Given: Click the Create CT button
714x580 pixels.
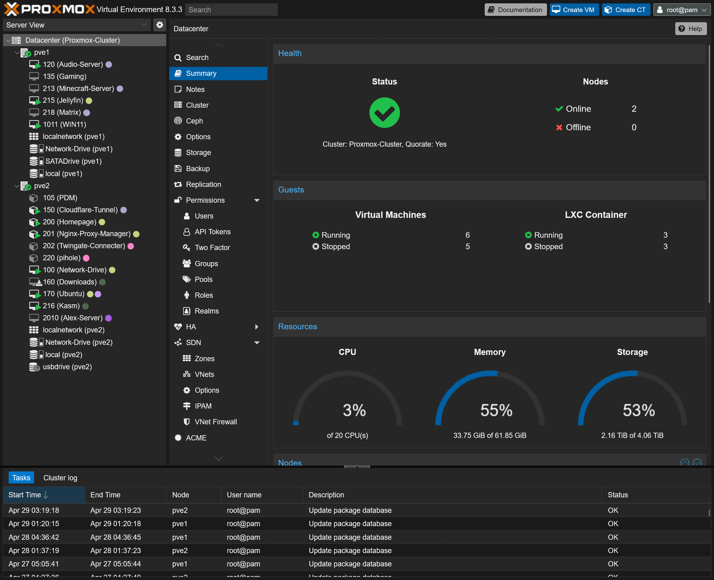Looking at the screenshot, I should [x=626, y=10].
